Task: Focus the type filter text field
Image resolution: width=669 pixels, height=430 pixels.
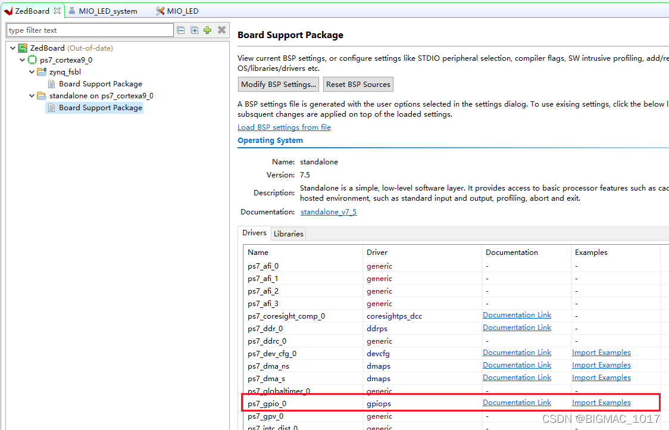Action: 90,30
